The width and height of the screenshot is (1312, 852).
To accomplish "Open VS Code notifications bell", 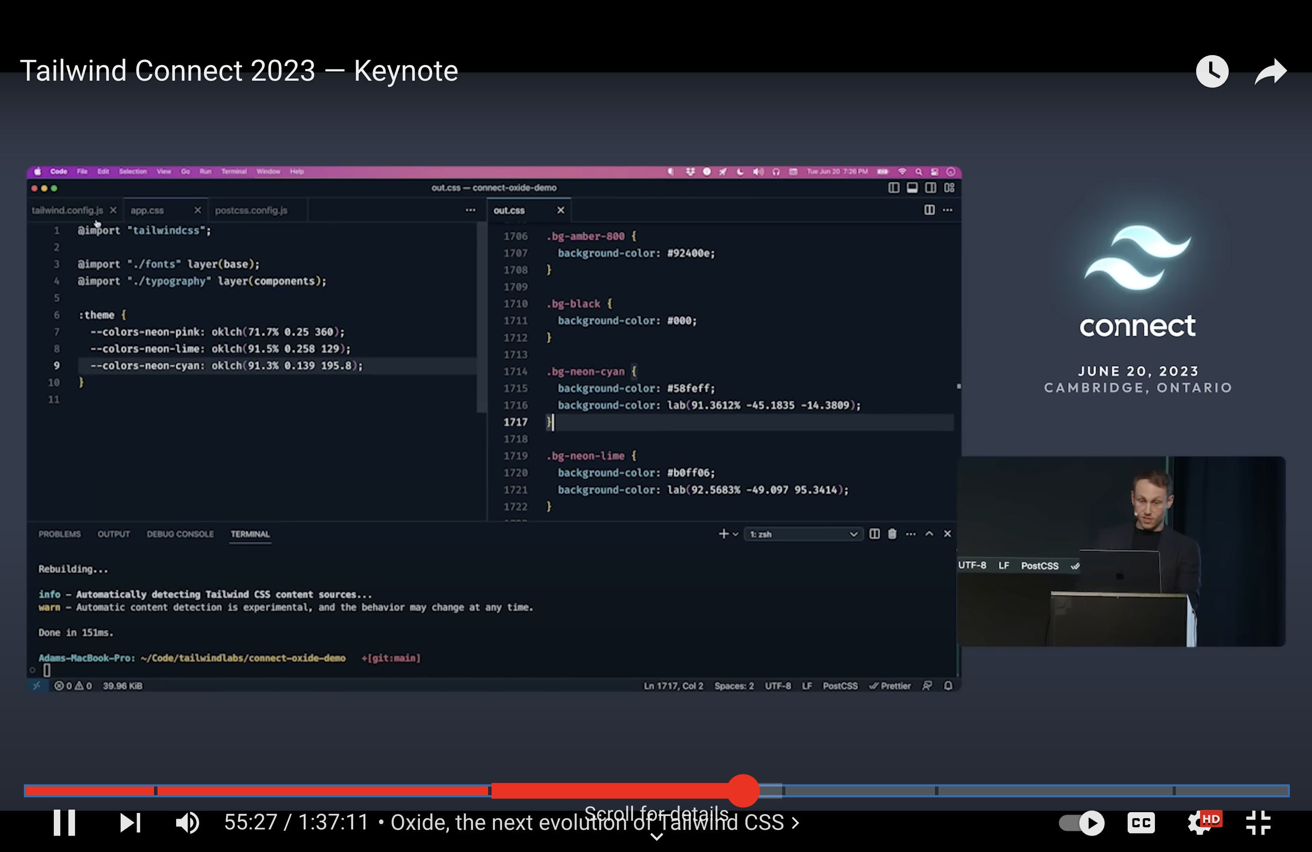I will [948, 685].
